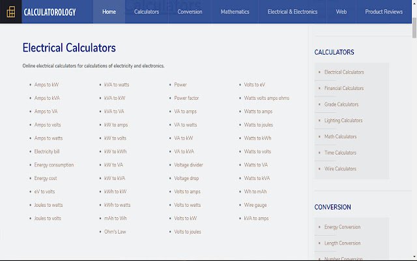Screen dimensions: 417x261
Task: Open the Voltage drop calculator
Action: 186,178
